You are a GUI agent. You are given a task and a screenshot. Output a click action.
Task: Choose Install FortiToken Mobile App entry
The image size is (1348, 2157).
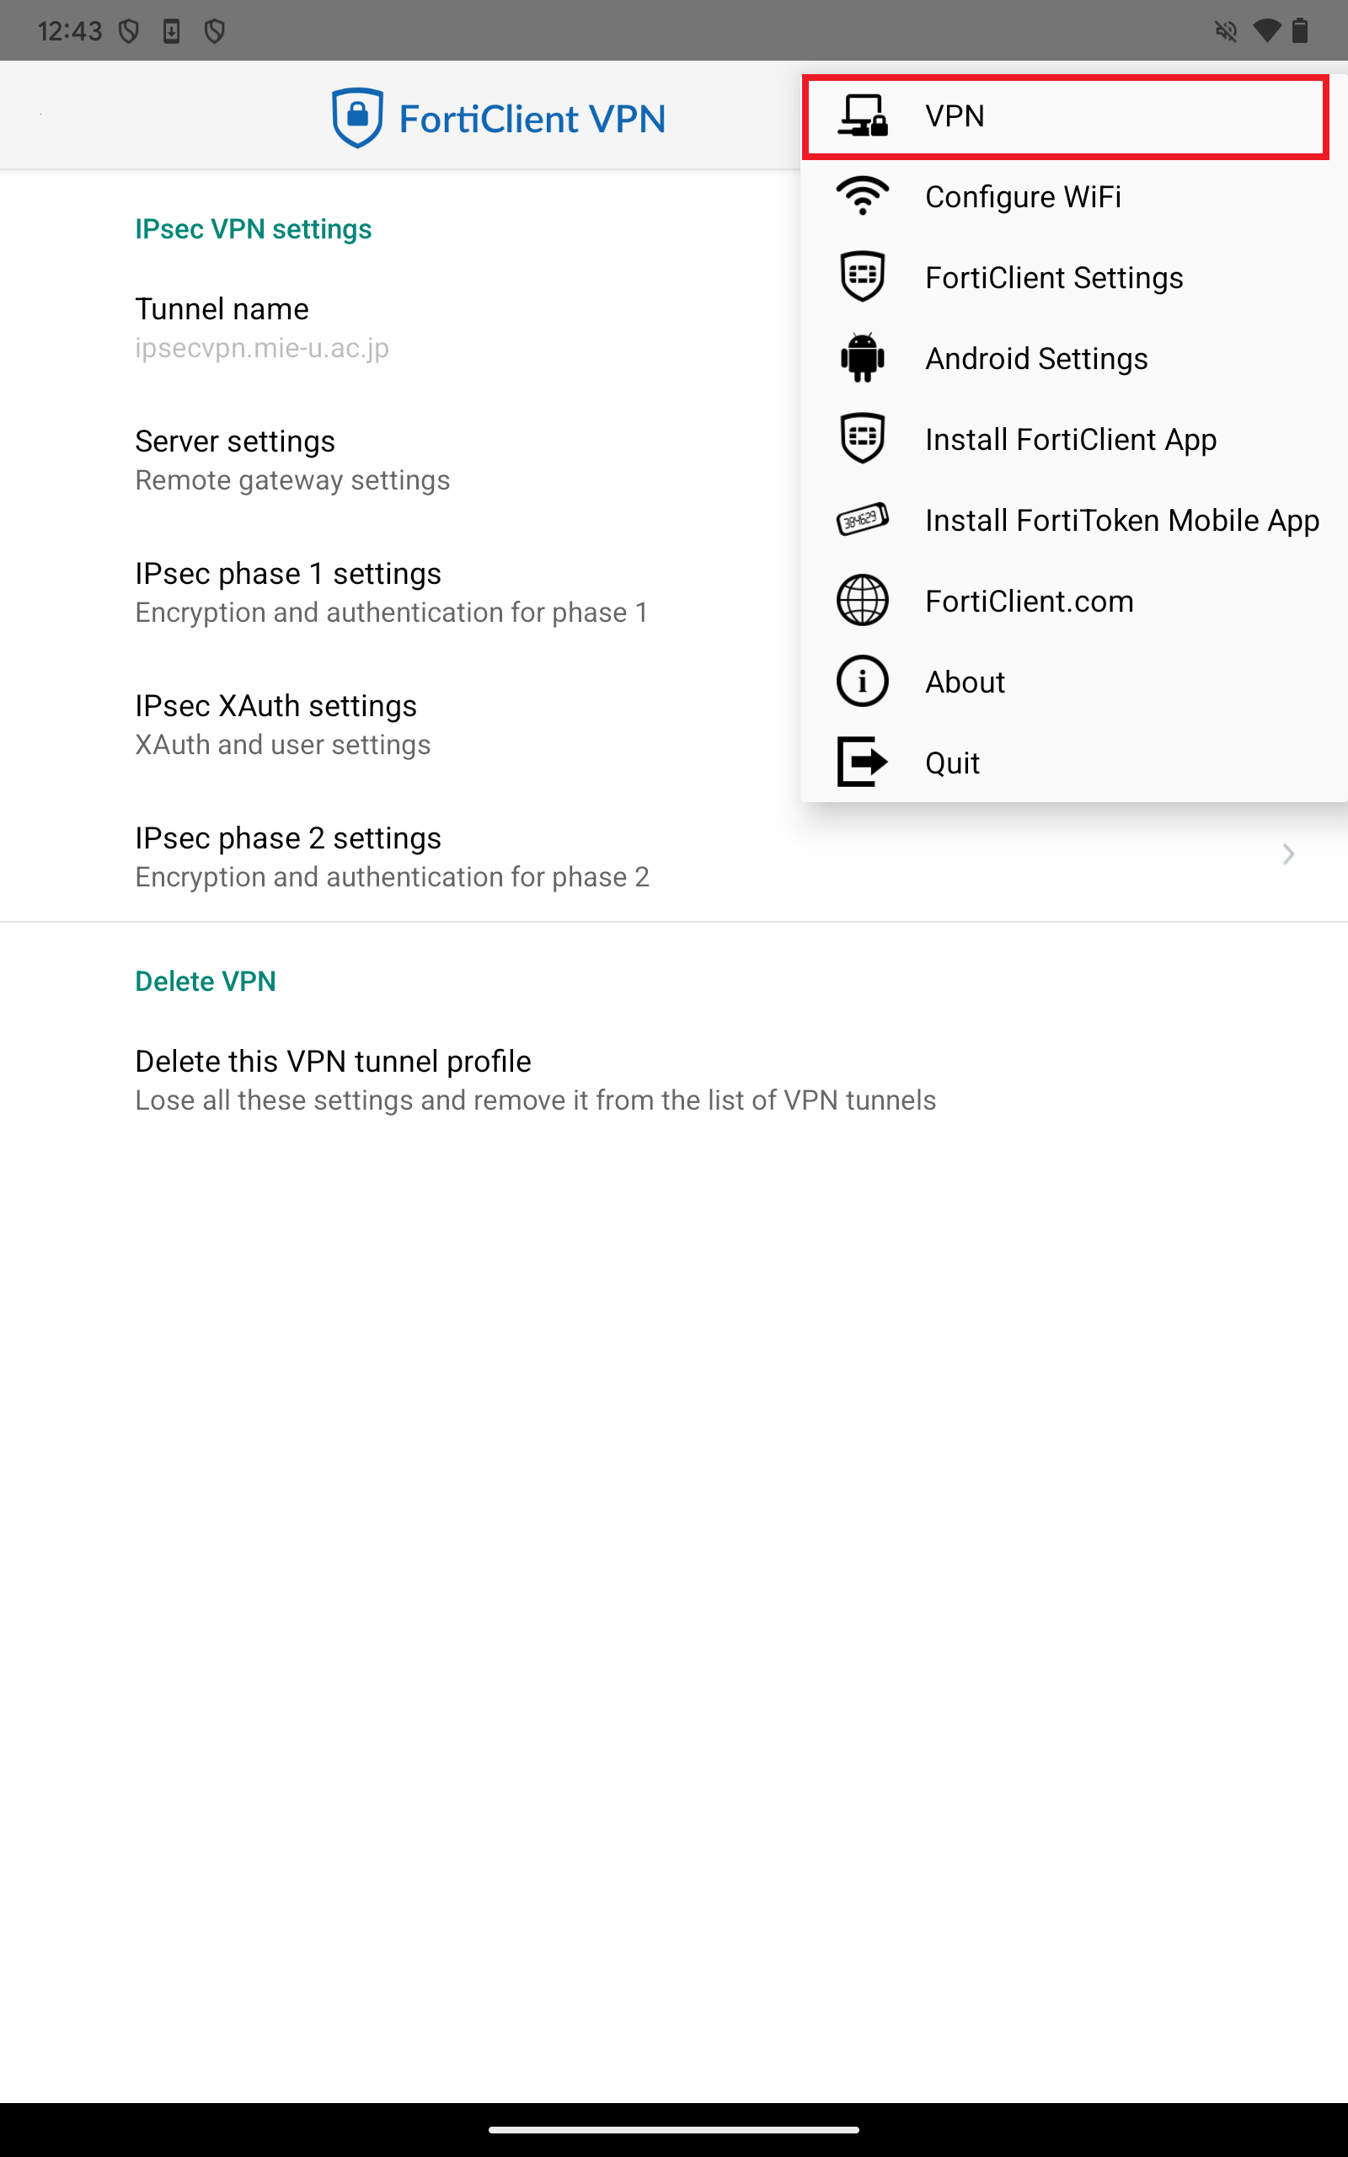(1121, 520)
